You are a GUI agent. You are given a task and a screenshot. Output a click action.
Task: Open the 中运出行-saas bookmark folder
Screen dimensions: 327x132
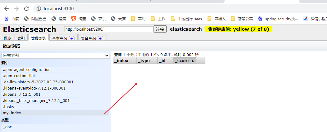pyautogui.click(x=186, y=19)
